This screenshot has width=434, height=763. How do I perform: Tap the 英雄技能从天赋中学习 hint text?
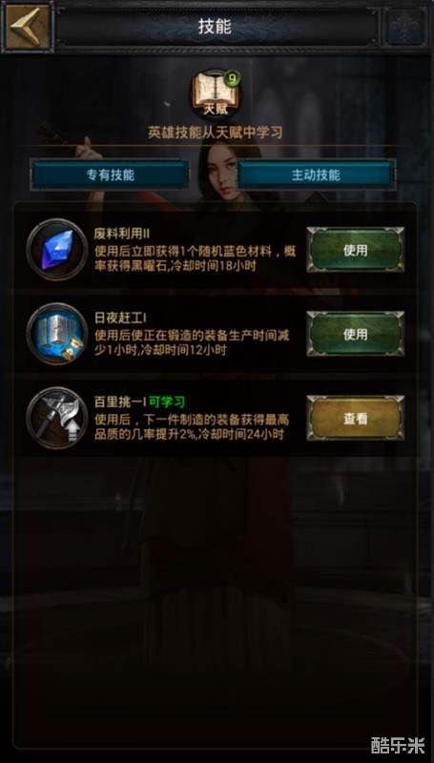[x=215, y=133]
